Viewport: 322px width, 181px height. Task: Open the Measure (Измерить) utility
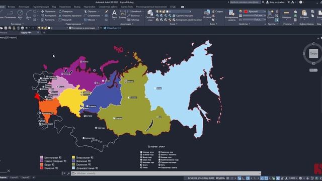[286, 15]
